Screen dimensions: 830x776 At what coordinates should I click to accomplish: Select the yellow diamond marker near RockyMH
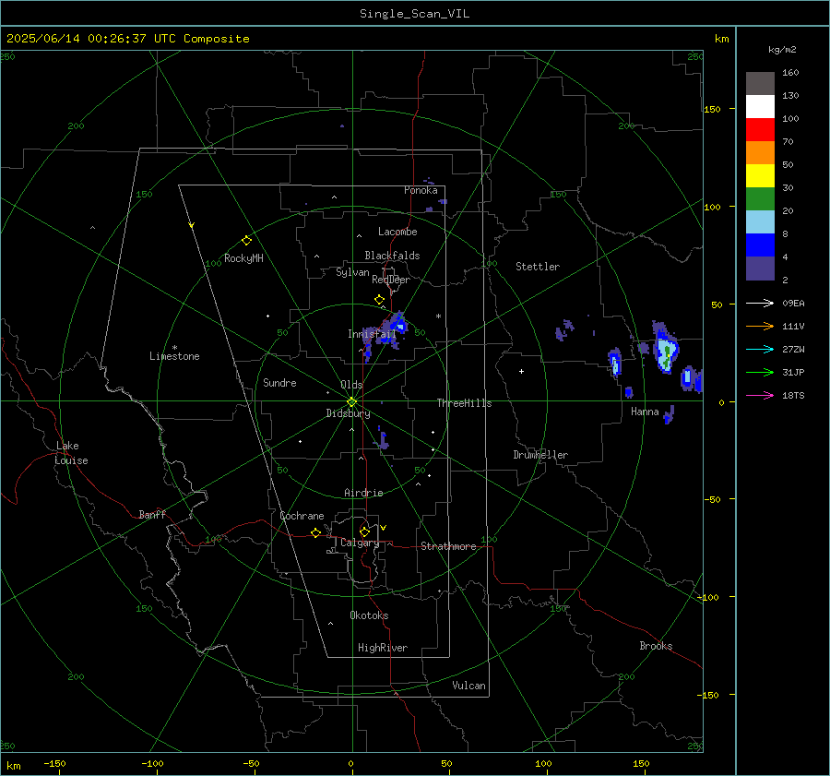pyautogui.click(x=246, y=241)
